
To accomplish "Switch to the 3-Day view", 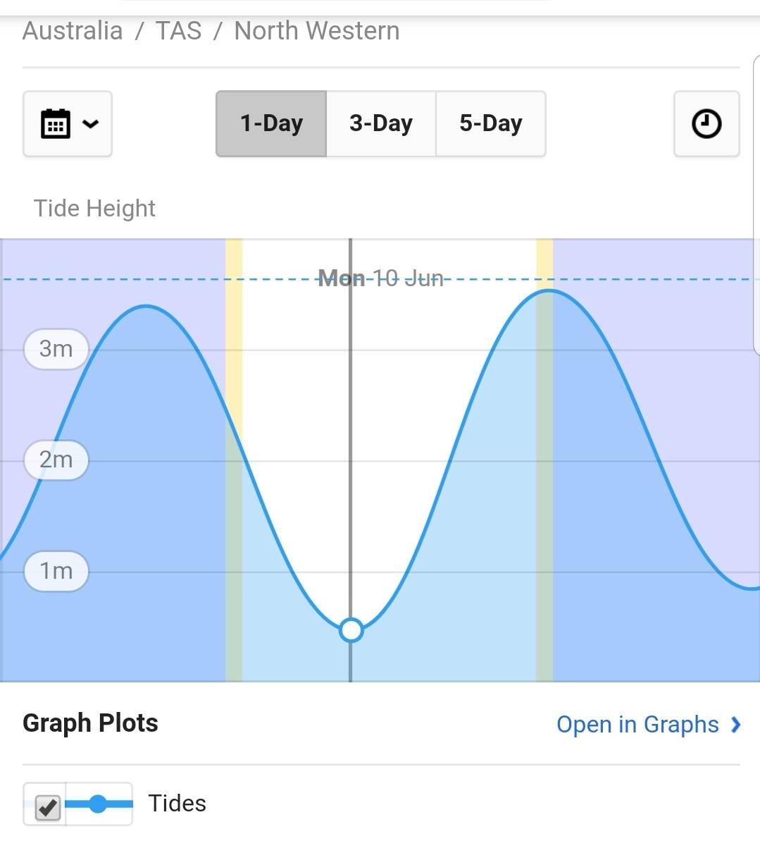I will pyautogui.click(x=381, y=123).
